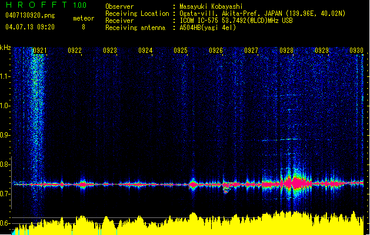Click the Receiving Location label
370x235 pixels.
click(x=137, y=14)
